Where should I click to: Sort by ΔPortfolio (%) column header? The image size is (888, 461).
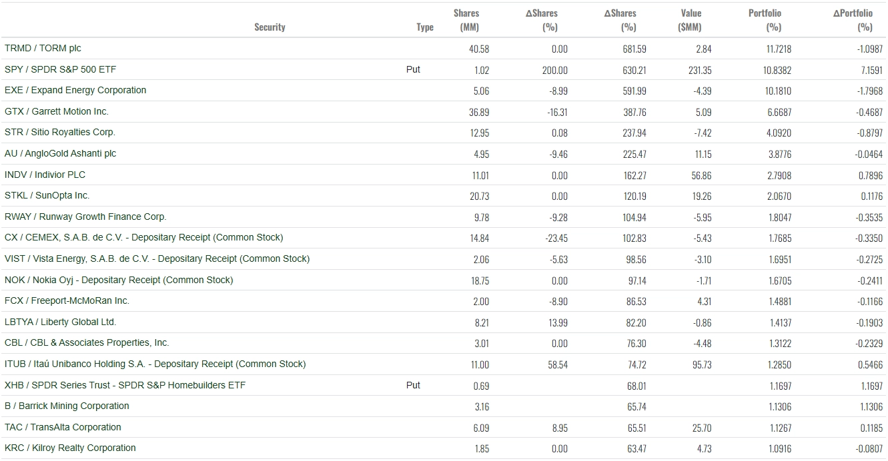pyautogui.click(x=853, y=20)
